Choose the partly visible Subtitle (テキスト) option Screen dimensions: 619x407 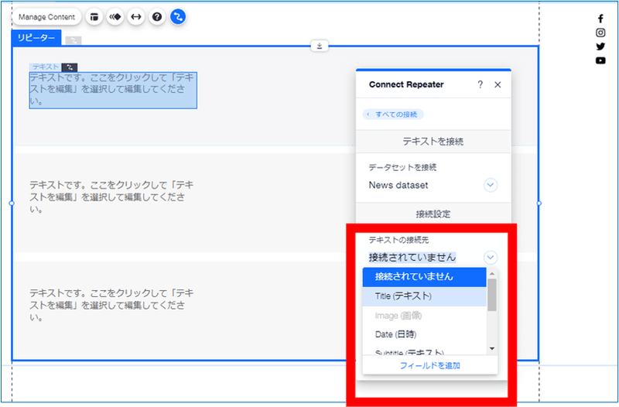click(x=424, y=351)
